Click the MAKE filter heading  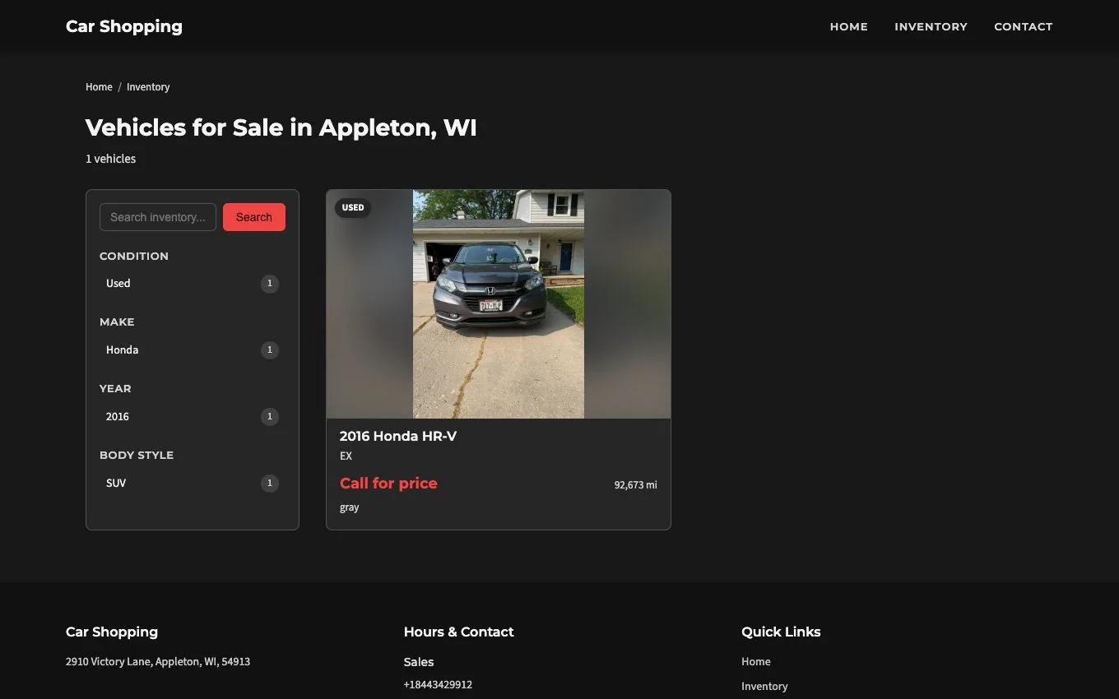pos(117,322)
